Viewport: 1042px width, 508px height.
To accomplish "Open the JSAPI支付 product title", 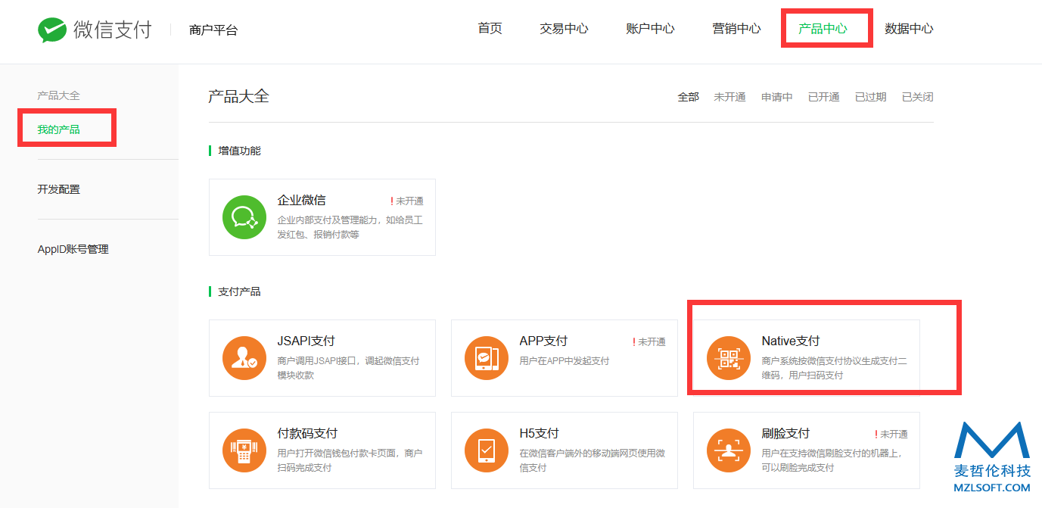I will click(306, 341).
